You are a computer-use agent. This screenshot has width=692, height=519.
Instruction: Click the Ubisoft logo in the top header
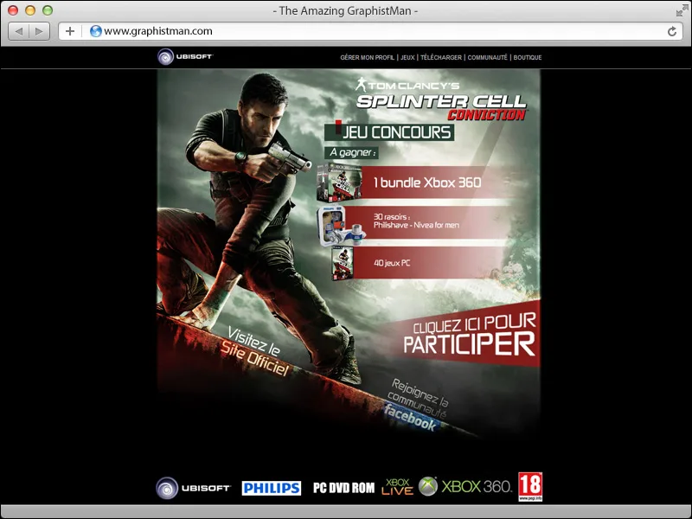coord(185,57)
